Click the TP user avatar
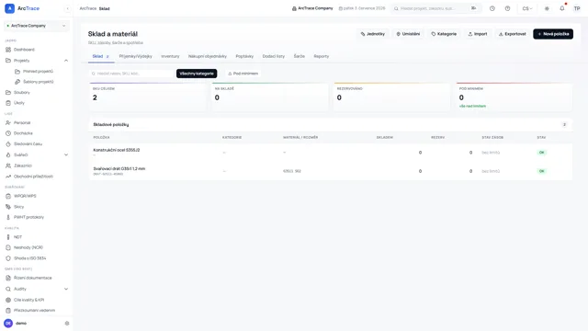 [577, 8]
